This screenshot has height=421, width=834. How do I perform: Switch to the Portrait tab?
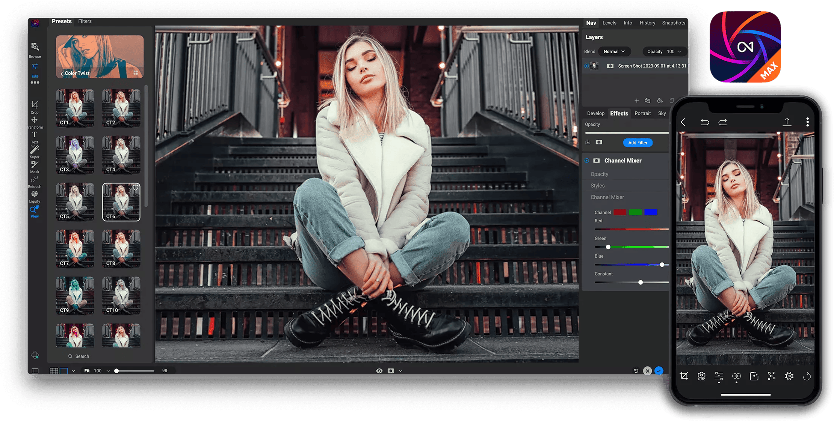[642, 113]
